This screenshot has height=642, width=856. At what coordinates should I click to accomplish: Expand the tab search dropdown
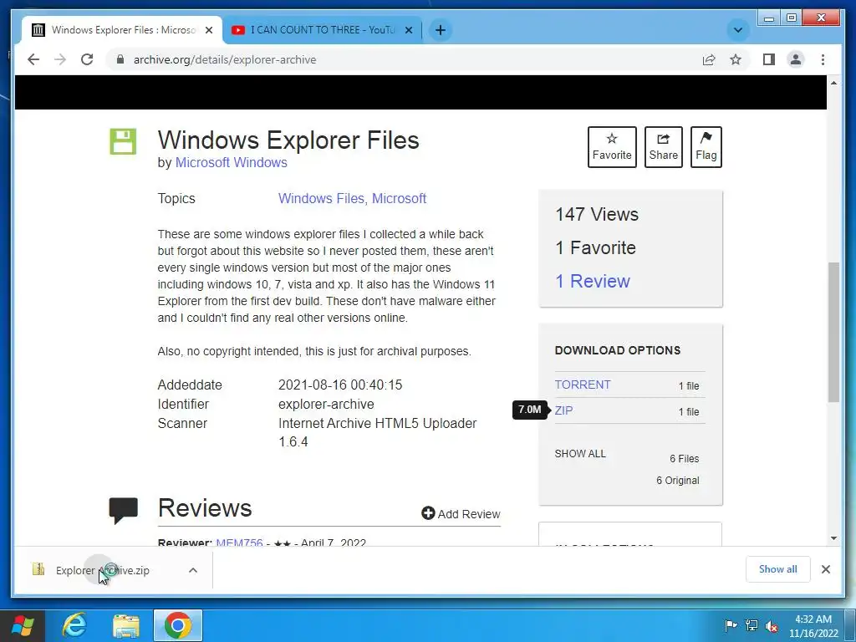pyautogui.click(x=737, y=30)
